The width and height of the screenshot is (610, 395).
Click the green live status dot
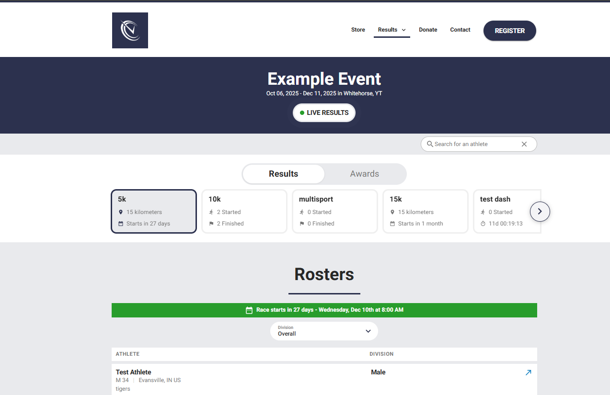tap(302, 113)
